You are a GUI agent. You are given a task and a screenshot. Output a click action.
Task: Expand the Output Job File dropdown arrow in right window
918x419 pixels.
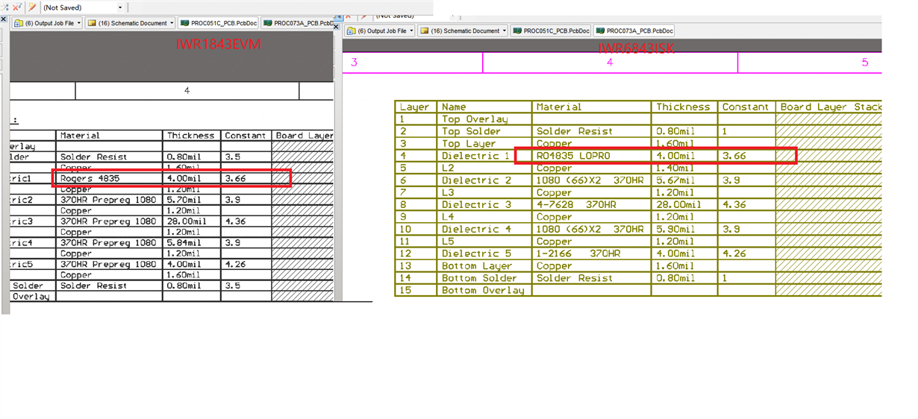tap(412, 31)
